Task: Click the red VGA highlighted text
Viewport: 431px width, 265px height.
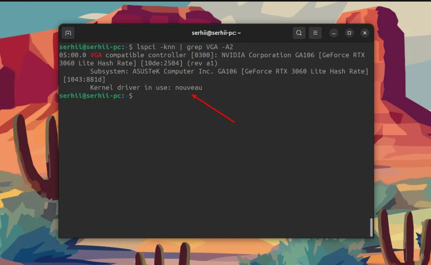Action: [96, 55]
